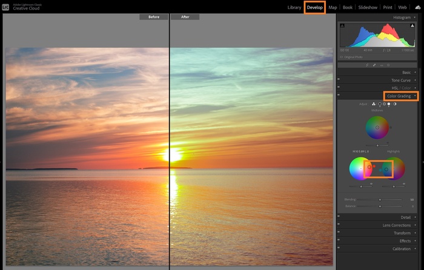
Task: Click the Midtones luminance slider
Action: (x=377, y=146)
